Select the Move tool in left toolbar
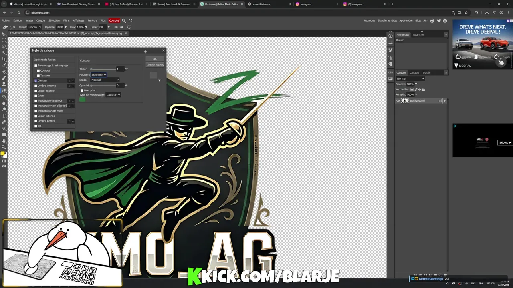513x288 pixels. click(4, 34)
